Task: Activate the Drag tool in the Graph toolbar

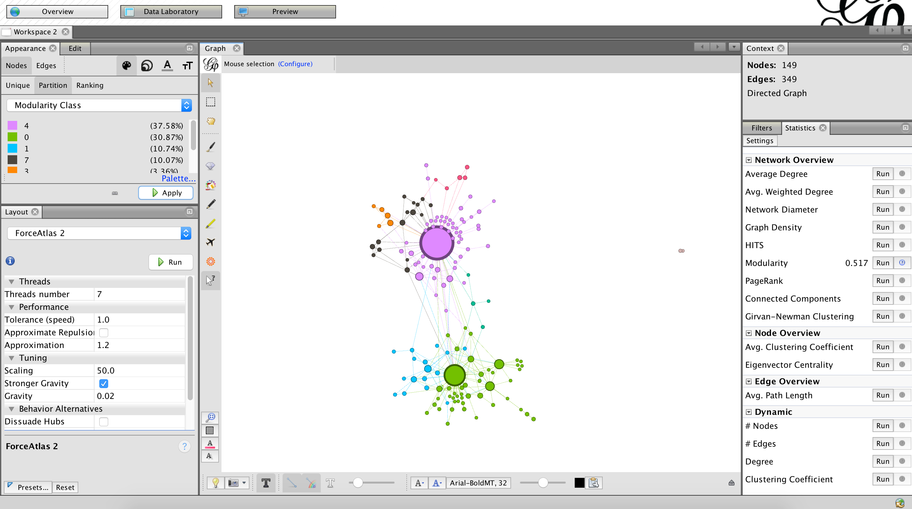Action: tap(210, 122)
